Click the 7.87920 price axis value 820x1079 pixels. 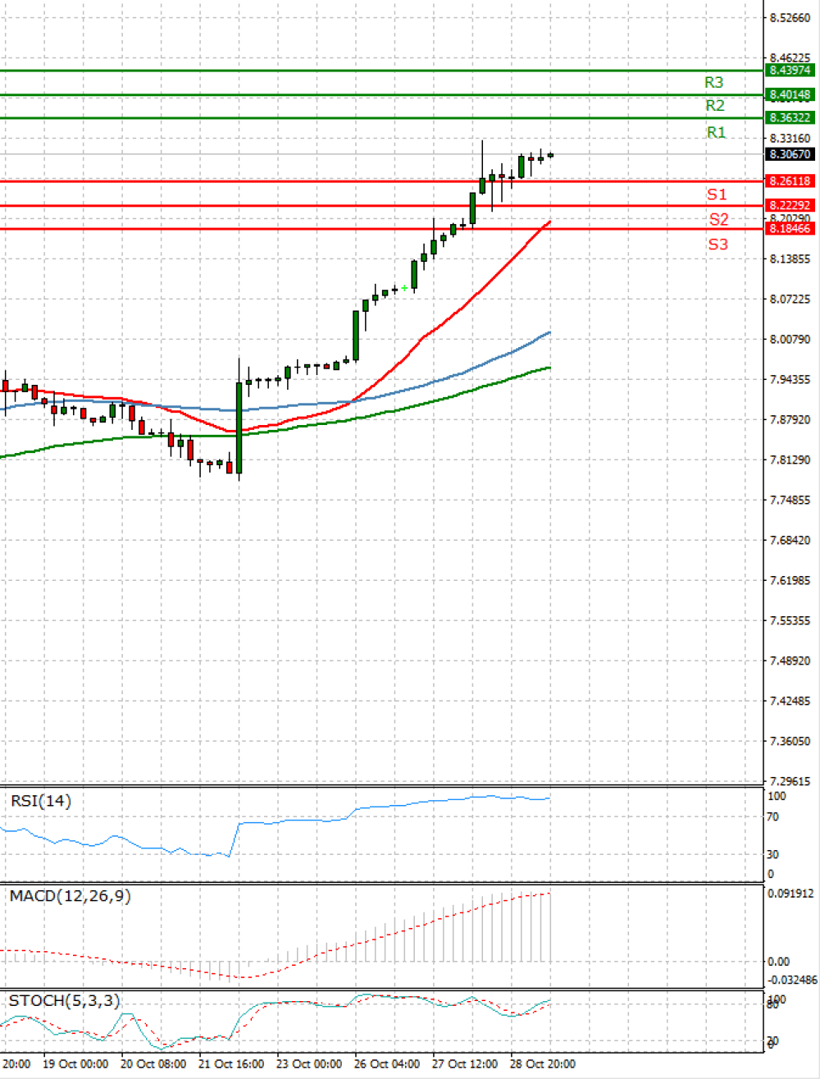point(790,419)
